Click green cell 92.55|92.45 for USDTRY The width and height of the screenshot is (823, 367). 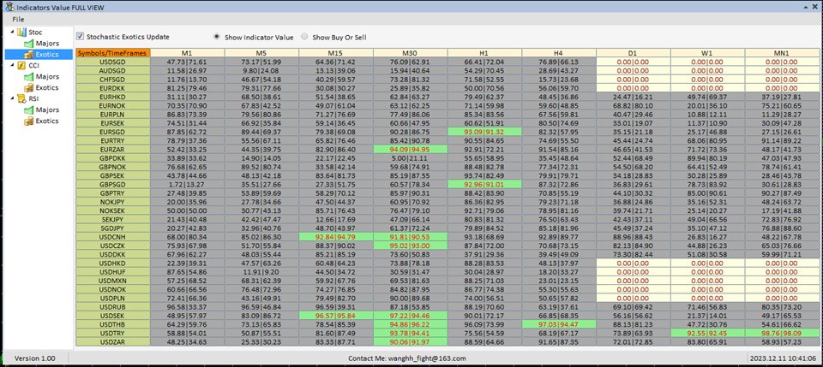click(x=707, y=333)
